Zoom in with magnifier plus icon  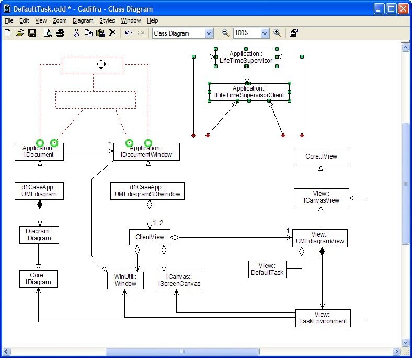tap(277, 33)
